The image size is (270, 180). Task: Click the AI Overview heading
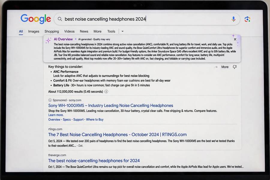coord(63,39)
